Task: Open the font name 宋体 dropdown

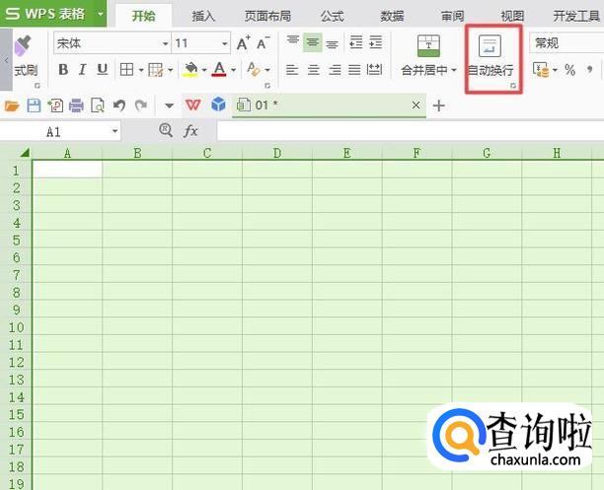Action: (x=165, y=43)
